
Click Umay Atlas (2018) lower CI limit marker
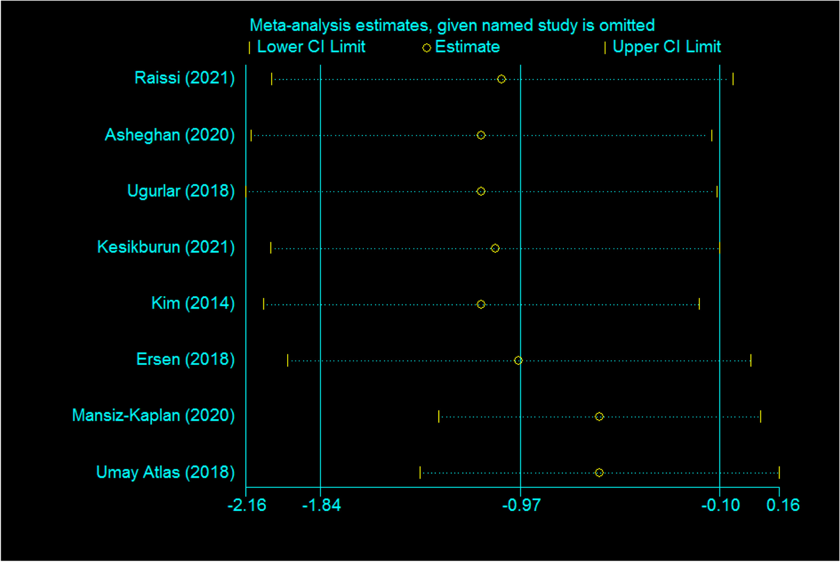click(420, 472)
